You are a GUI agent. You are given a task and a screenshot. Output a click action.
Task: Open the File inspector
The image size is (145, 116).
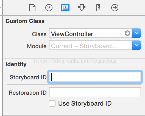click(x=32, y=8)
